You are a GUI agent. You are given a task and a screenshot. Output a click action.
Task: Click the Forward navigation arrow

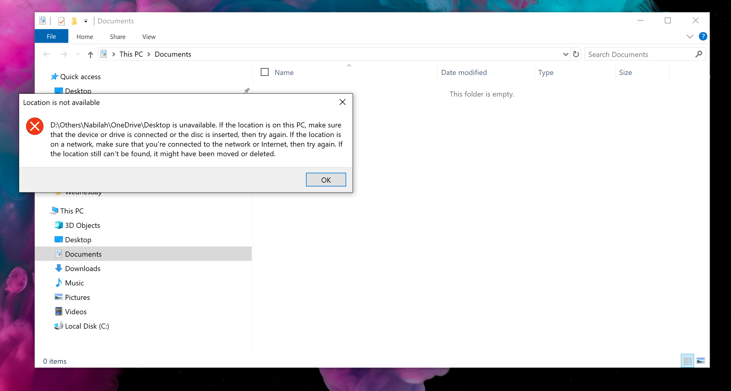(x=64, y=54)
